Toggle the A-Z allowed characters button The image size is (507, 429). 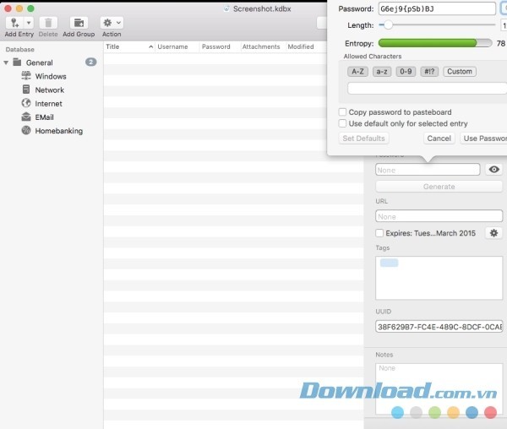coord(357,72)
